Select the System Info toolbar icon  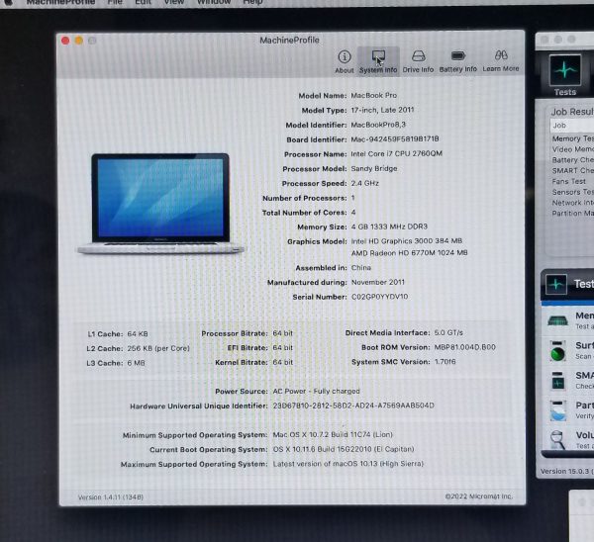click(x=378, y=59)
